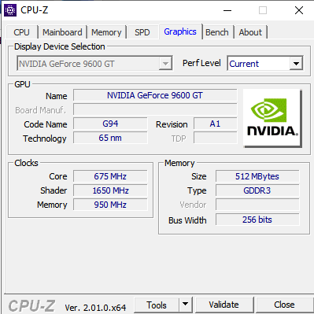Minimize the CPU-Z window
Viewport: 314px width, 314px height.
pos(227,10)
